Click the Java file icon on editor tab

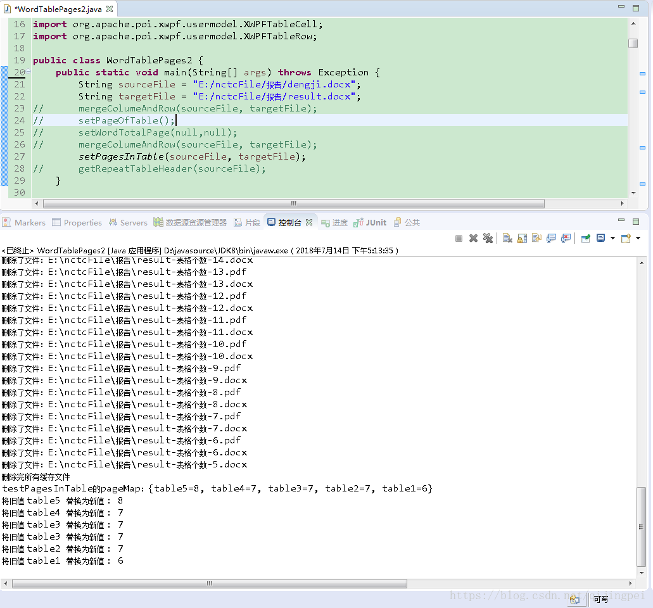point(7,9)
